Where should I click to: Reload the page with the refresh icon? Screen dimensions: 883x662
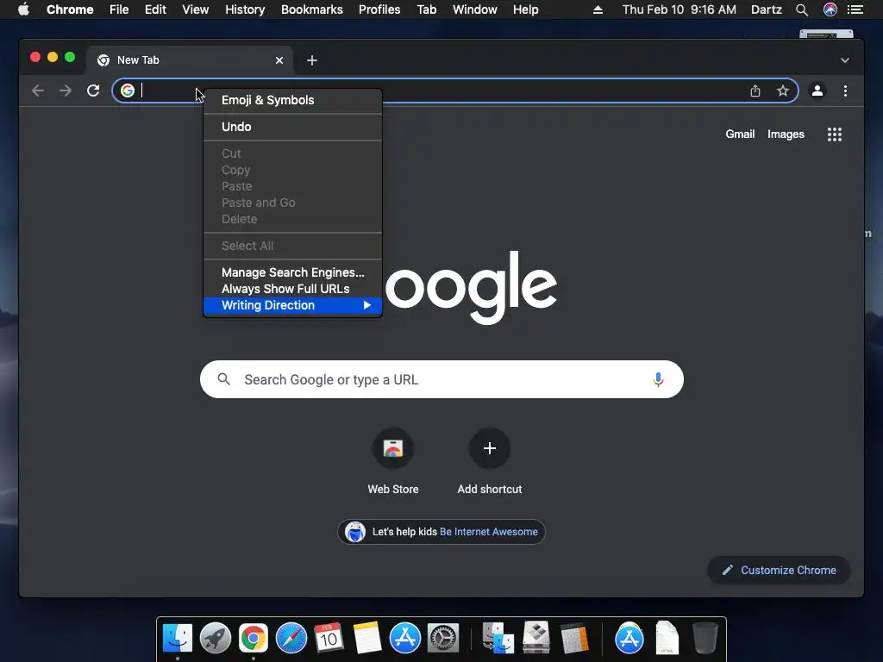click(93, 91)
